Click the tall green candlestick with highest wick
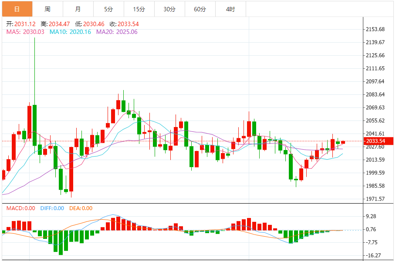This screenshot has width=396, height=261. [34, 125]
